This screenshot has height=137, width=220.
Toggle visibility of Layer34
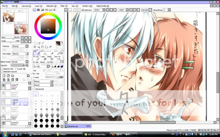(x=3, y=108)
